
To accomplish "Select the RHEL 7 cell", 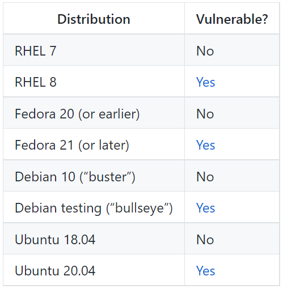I will tap(94, 50).
